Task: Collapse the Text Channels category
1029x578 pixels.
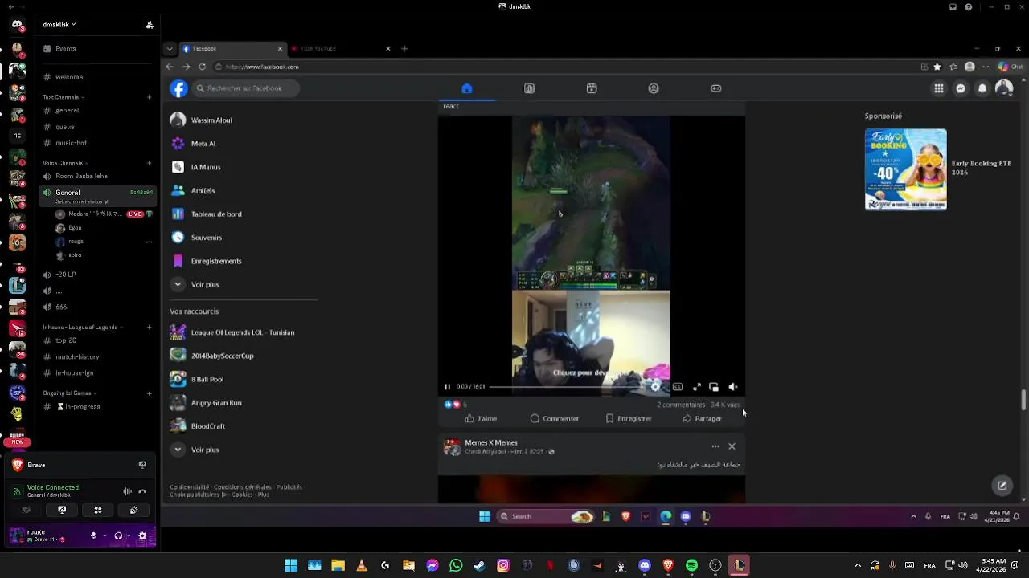Action: coord(63,97)
